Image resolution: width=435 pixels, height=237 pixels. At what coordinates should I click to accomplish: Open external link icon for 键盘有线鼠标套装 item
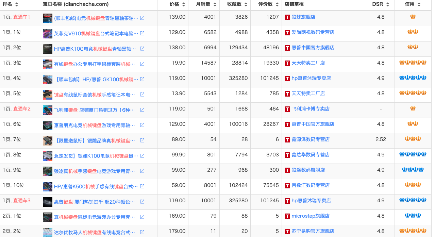coord(142,95)
